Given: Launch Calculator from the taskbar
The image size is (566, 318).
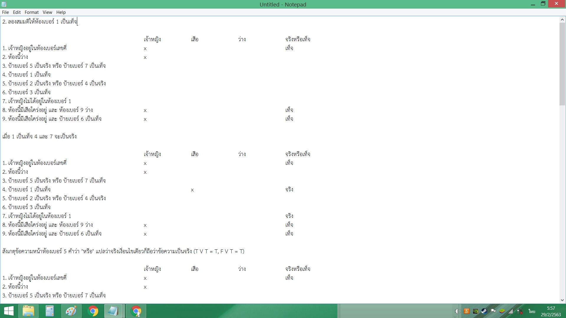Looking at the screenshot, I should pos(50,311).
